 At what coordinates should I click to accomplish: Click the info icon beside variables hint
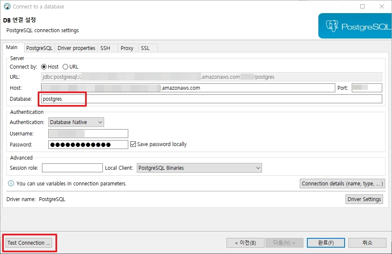click(x=11, y=183)
